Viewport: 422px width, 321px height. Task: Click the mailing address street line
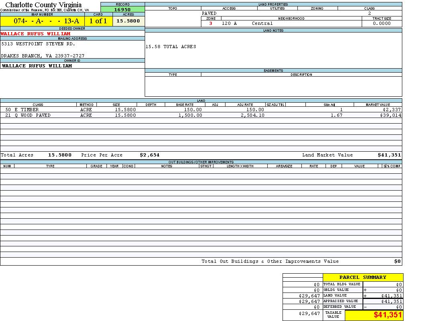click(38, 44)
